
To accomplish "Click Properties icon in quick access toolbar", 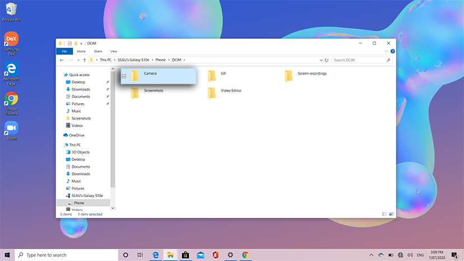I will tap(69, 44).
